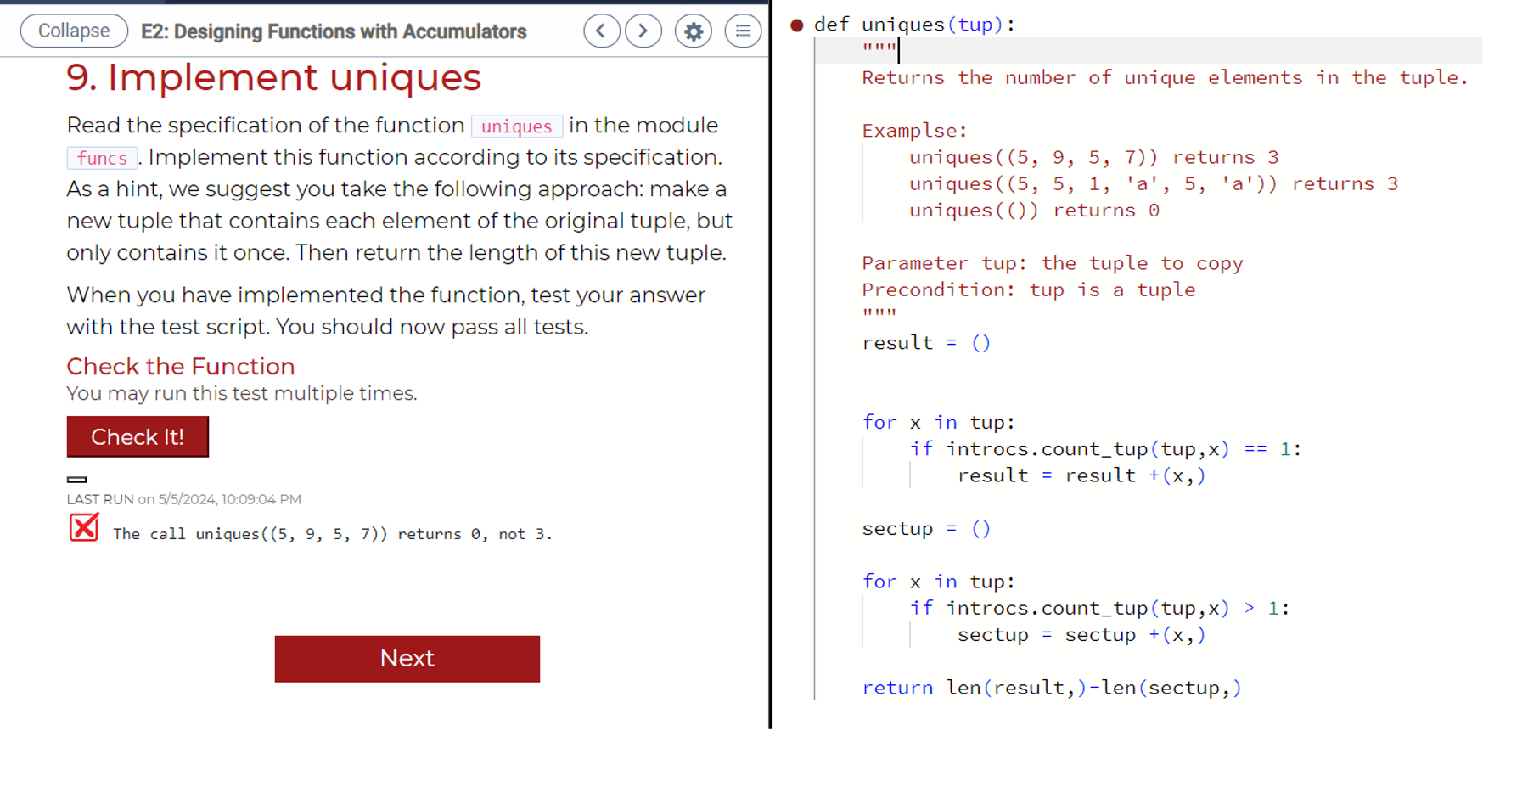Open the gear dropdown options
Viewport: 1528px width, 787px height.
click(693, 31)
